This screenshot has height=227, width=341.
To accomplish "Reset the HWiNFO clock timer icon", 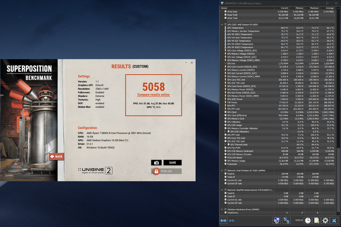I will tap(308, 220).
